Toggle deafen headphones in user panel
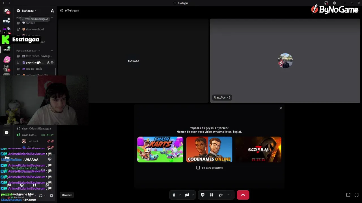This screenshot has height=203, width=362. (41, 196)
